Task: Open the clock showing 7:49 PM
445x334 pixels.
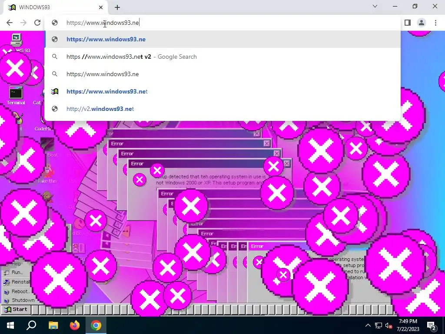Action: (x=408, y=325)
